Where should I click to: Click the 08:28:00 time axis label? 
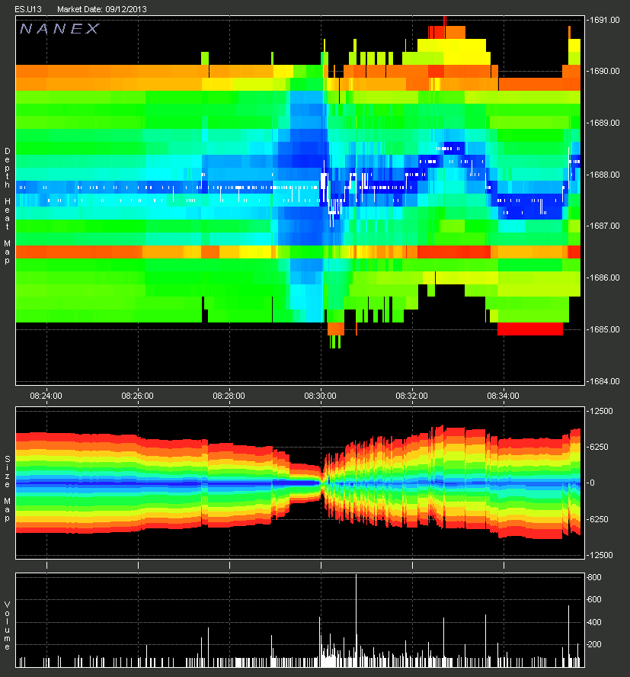tap(229, 396)
